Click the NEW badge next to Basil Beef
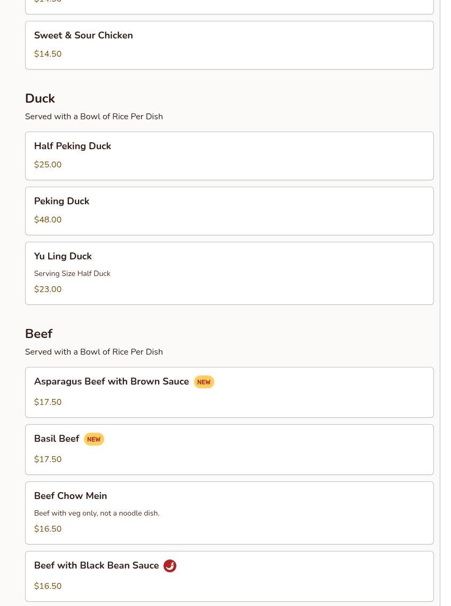The height and width of the screenshot is (606, 451). (94, 439)
